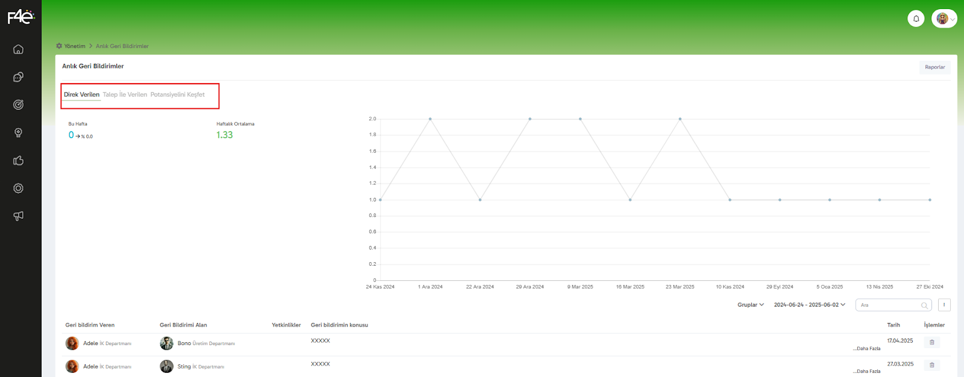Open the home icon in sidebar
The height and width of the screenshot is (377, 964).
tap(19, 49)
